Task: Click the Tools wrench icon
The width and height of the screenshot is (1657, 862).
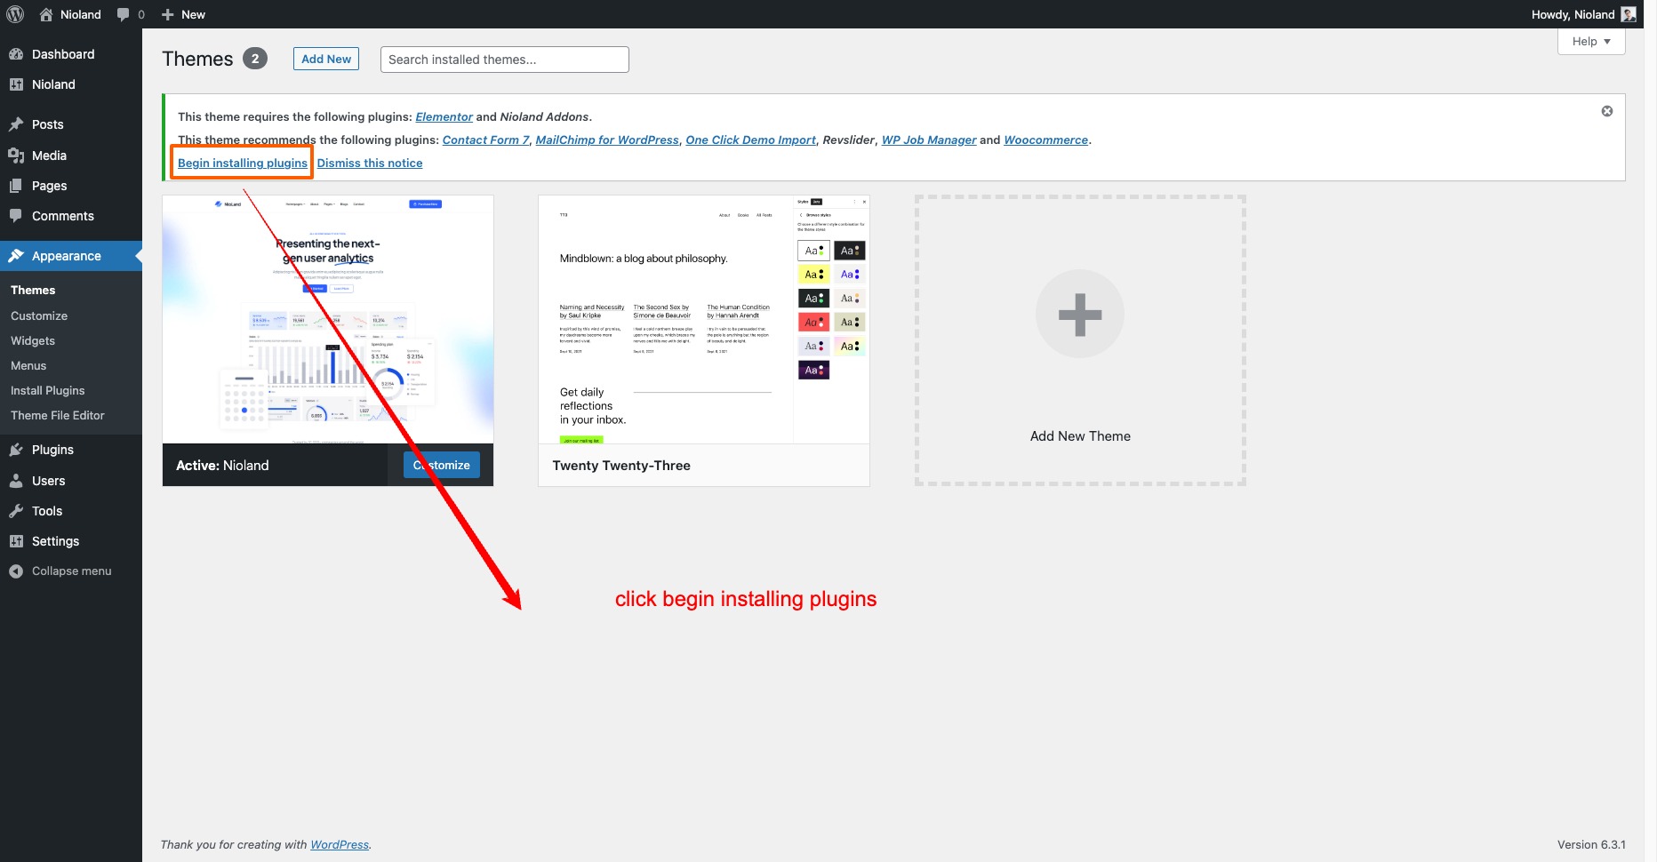Action: [16, 511]
